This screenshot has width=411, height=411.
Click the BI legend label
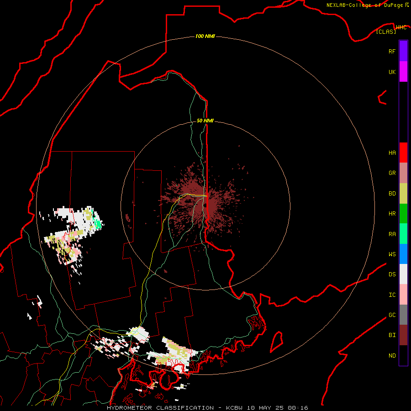coord(392,335)
